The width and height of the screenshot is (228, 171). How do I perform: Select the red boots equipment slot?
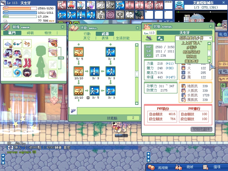27,63
